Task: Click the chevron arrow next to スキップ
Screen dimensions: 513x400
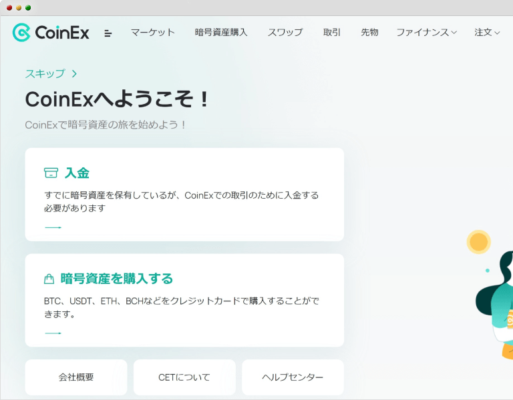Action: [x=74, y=74]
